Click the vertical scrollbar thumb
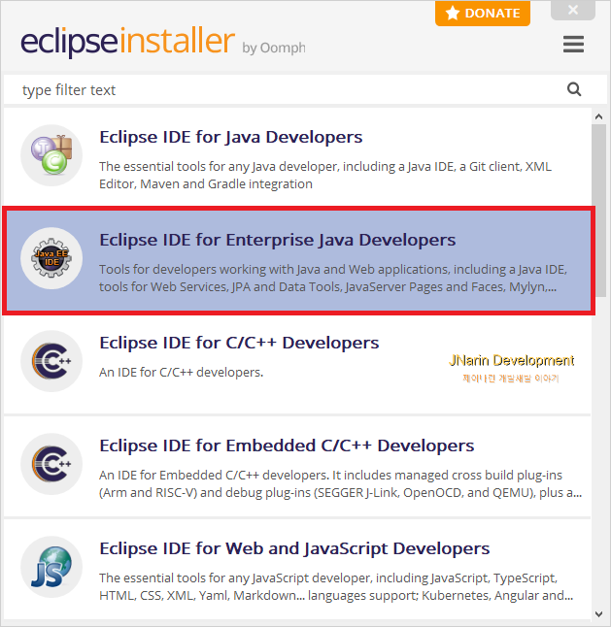The height and width of the screenshot is (627, 611). click(598, 211)
